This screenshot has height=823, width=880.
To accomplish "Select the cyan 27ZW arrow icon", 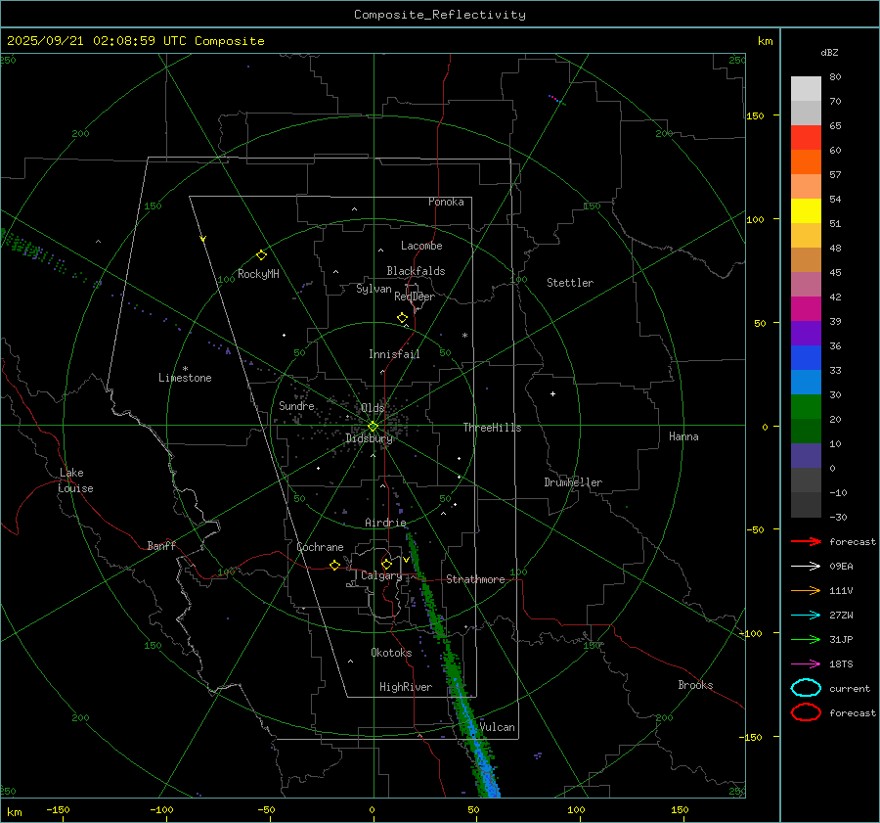I will click(x=805, y=615).
